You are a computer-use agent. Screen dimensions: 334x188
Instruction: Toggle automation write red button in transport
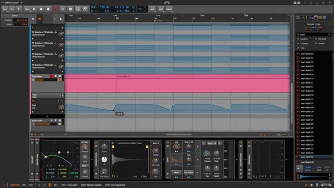[x=55, y=9]
